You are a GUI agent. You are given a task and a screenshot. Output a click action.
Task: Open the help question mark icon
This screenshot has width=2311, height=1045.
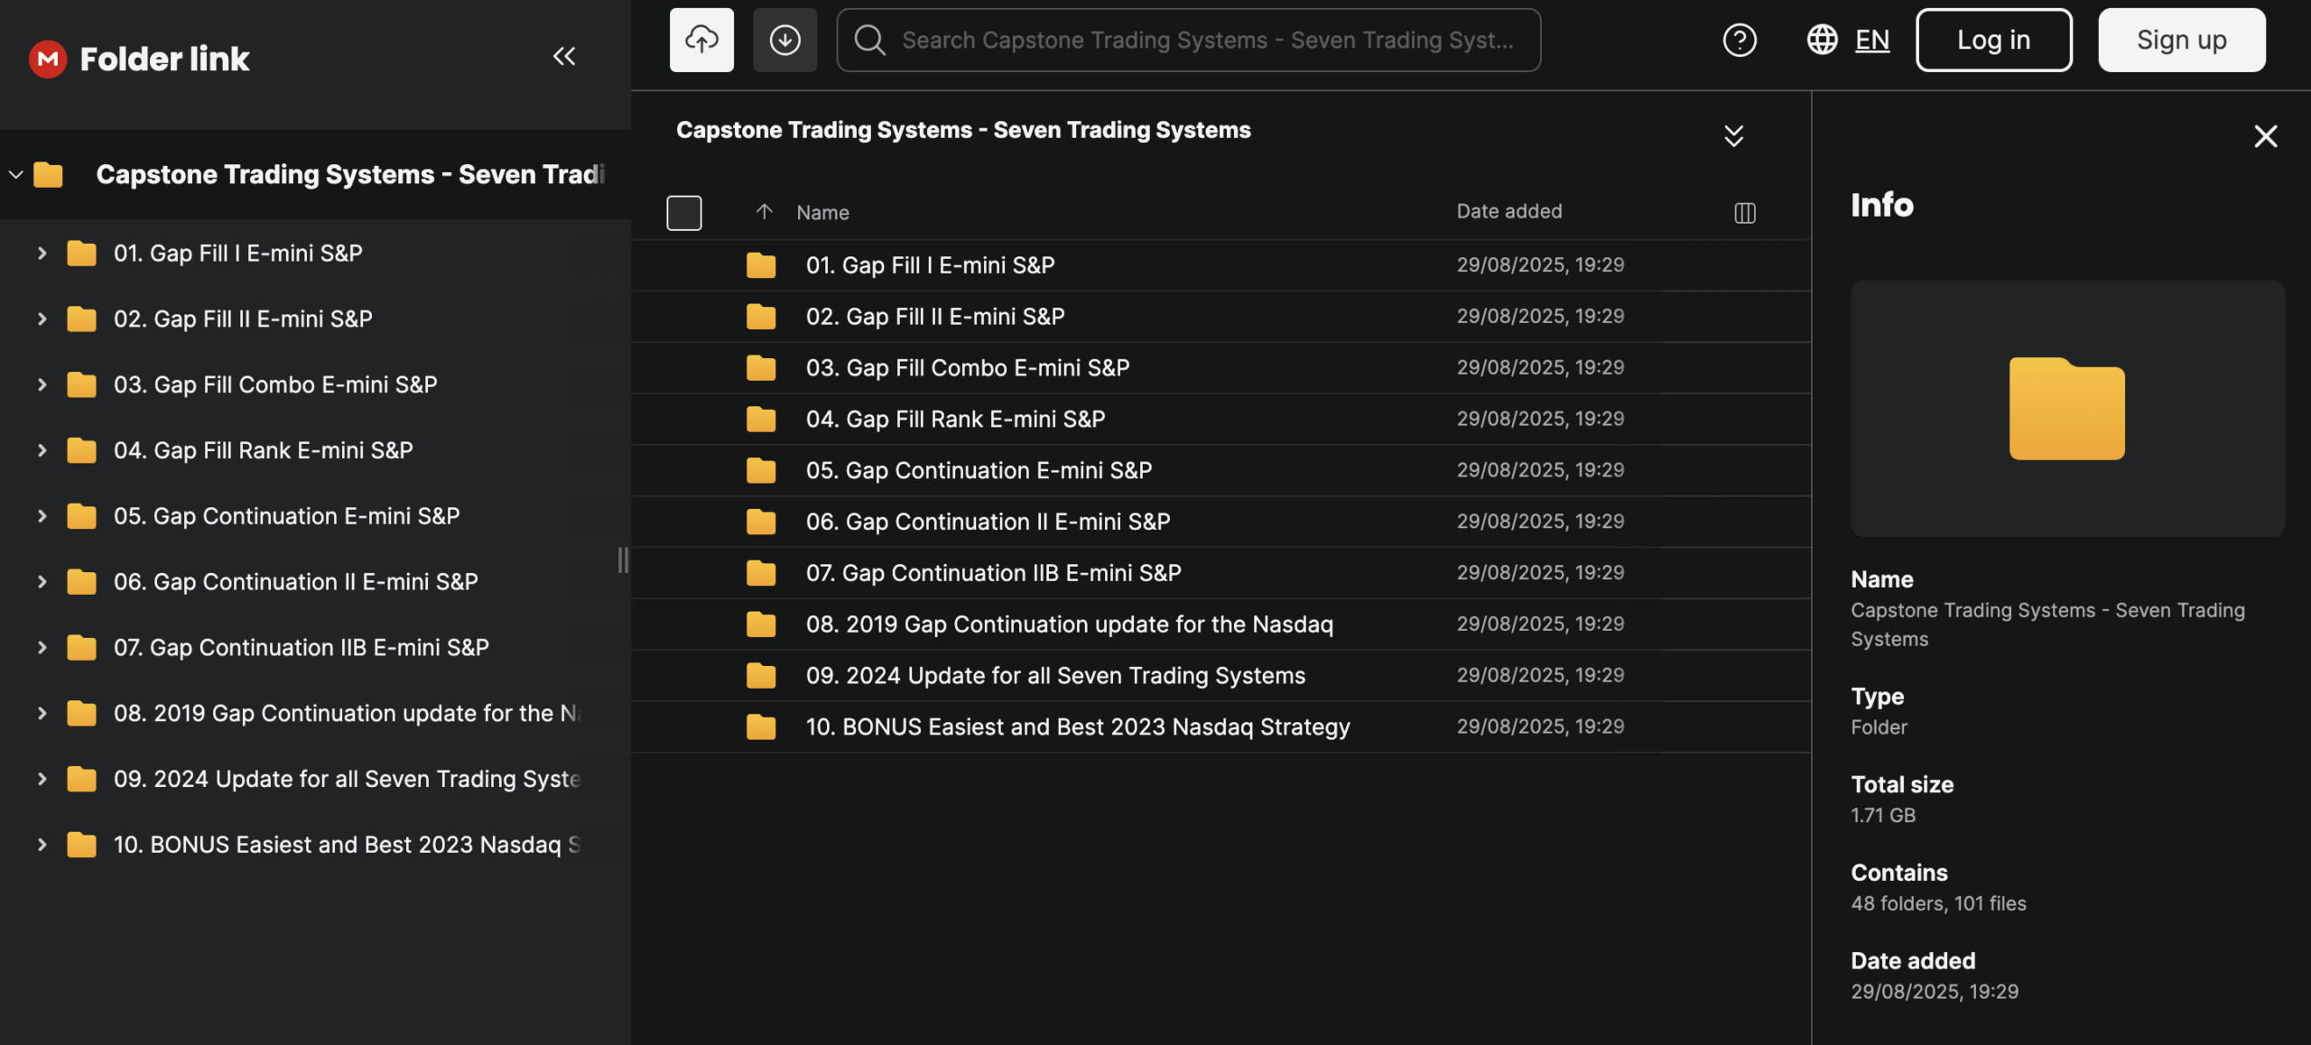(x=1740, y=40)
